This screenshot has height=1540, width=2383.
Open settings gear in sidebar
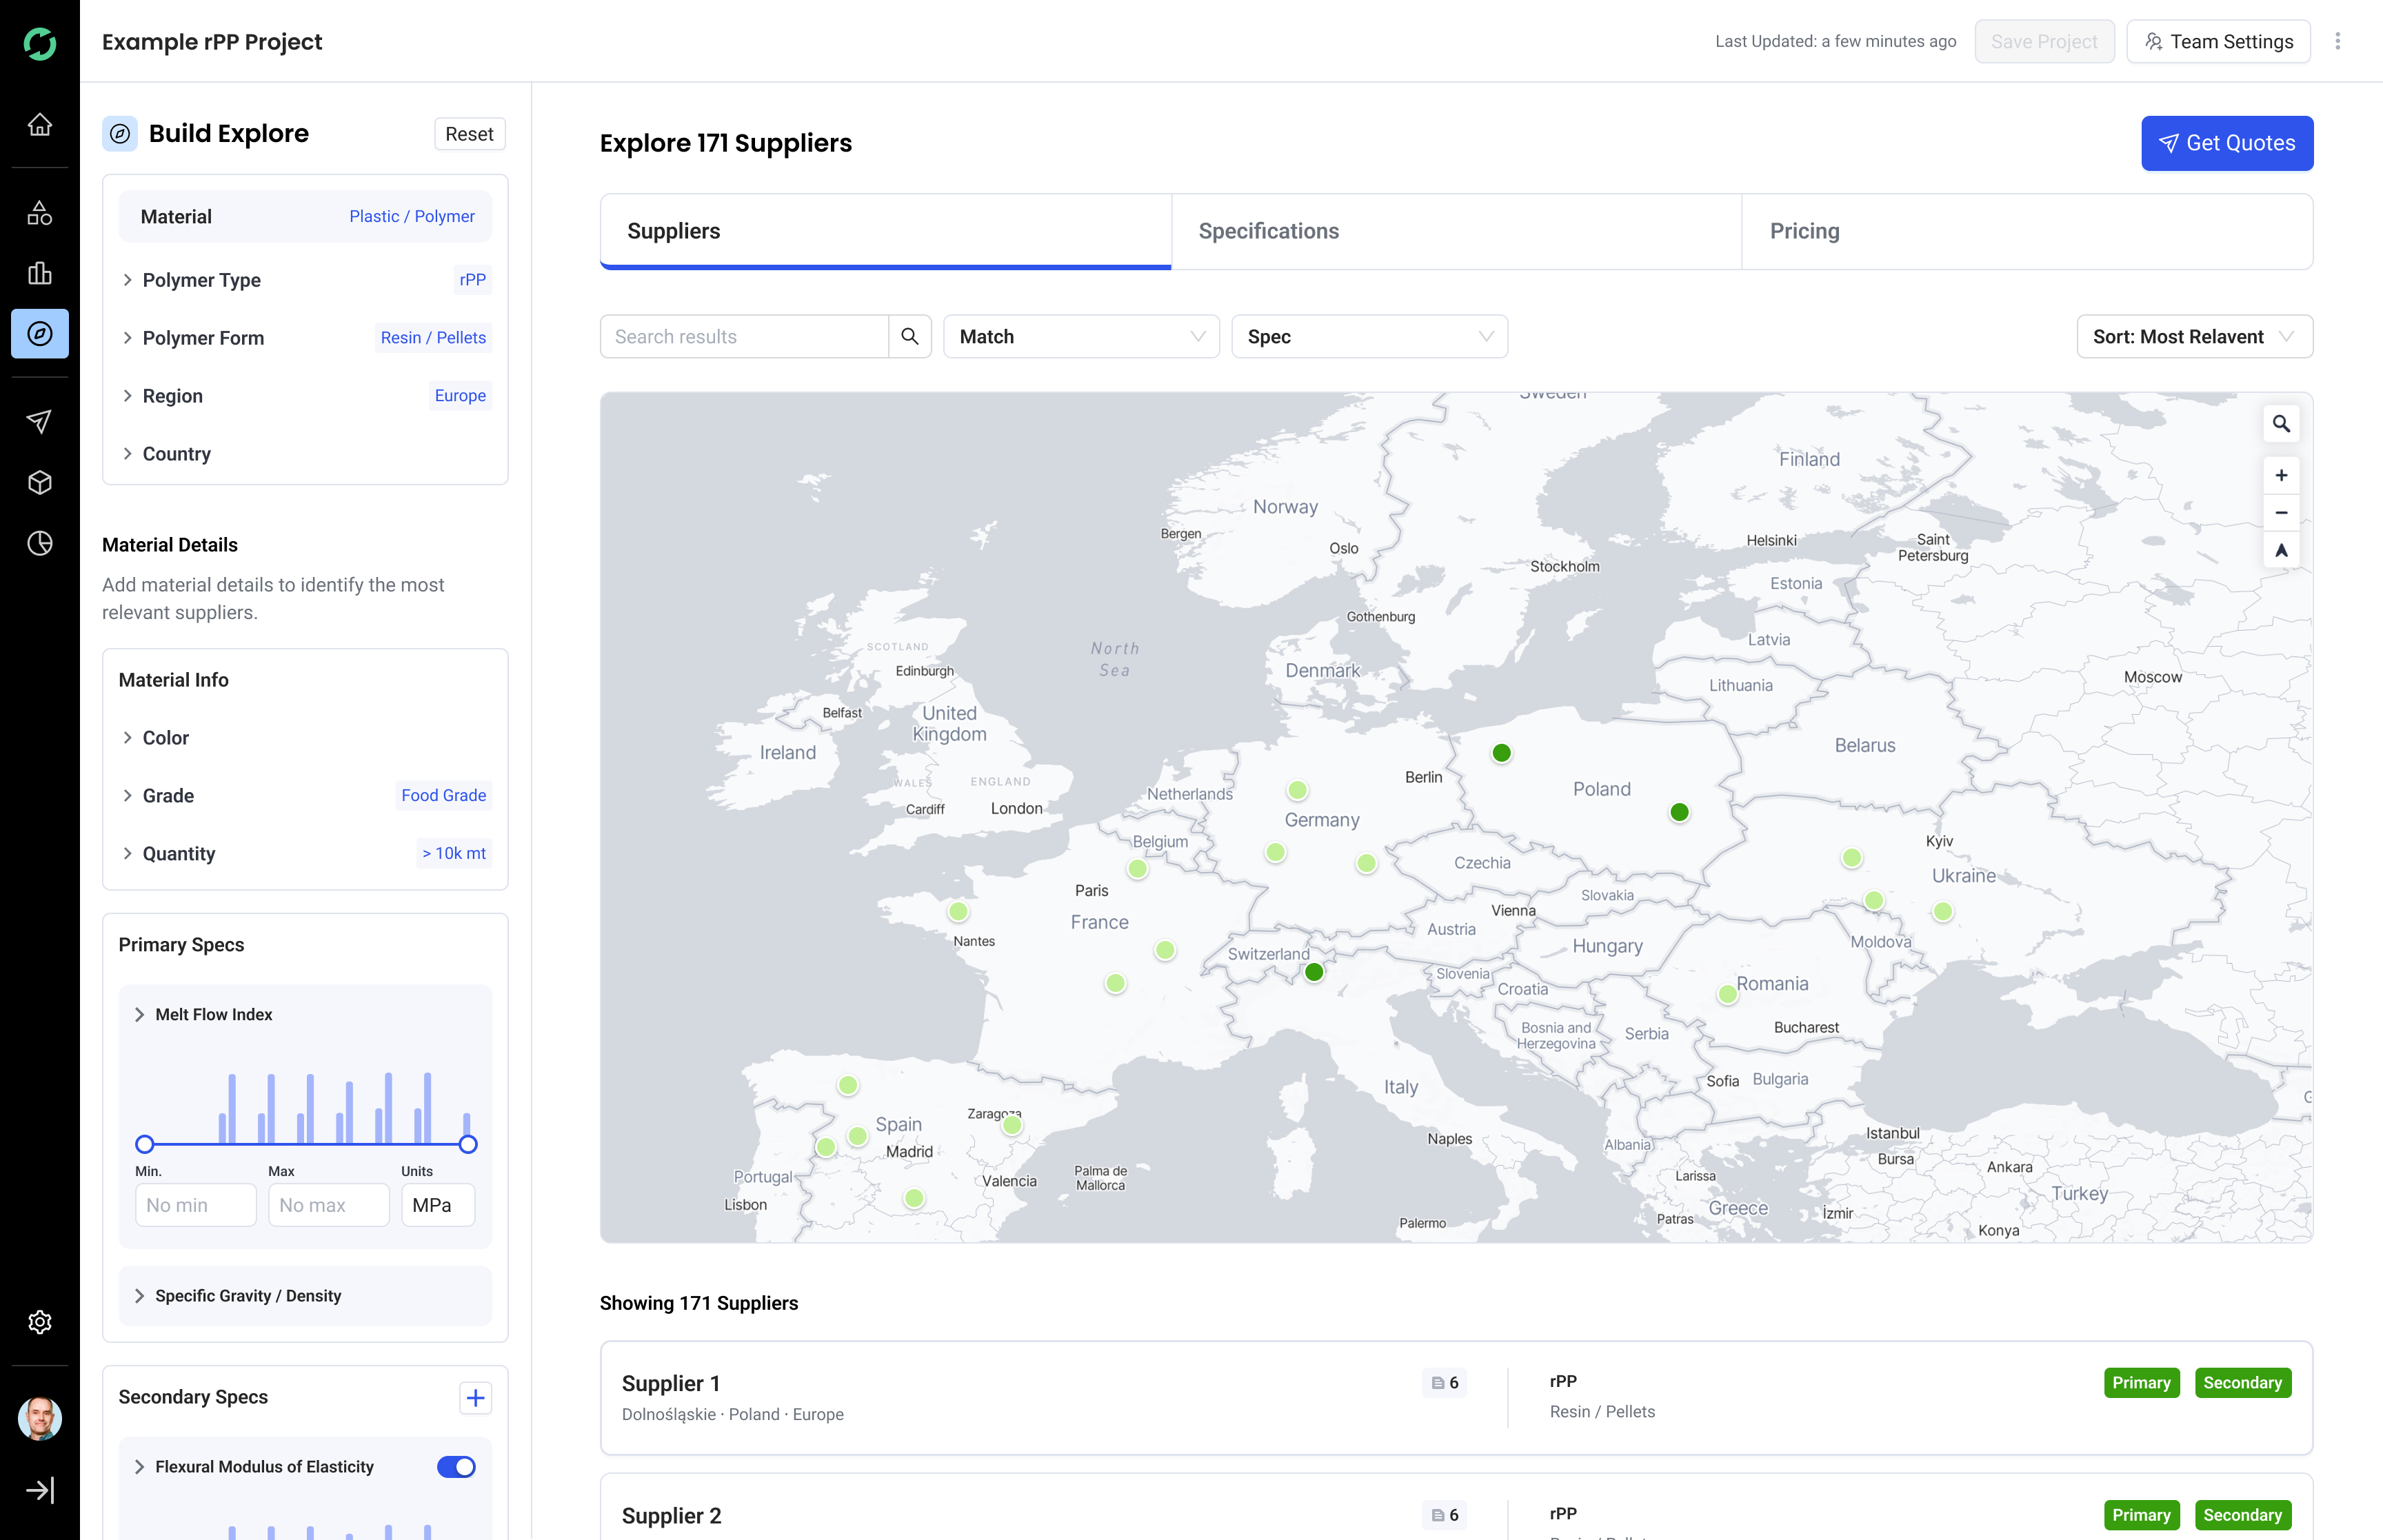click(39, 1322)
